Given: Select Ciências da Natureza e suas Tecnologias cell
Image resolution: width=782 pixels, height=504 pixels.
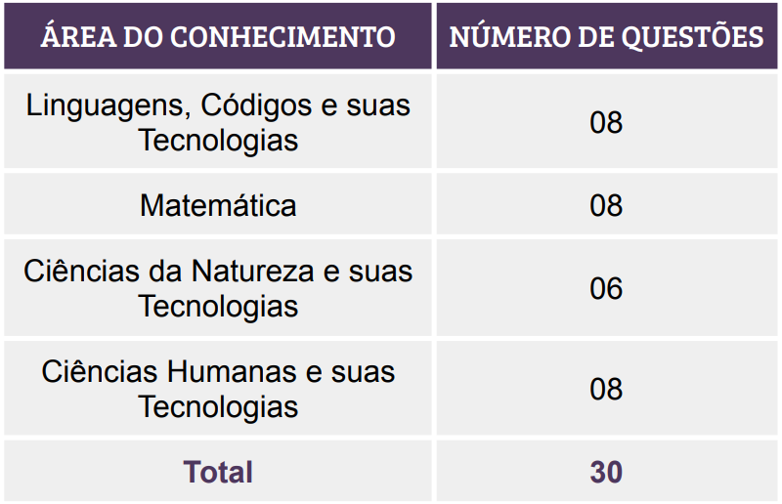Looking at the screenshot, I should coord(217,287).
